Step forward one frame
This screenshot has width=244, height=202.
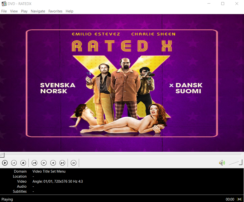tap(73, 163)
